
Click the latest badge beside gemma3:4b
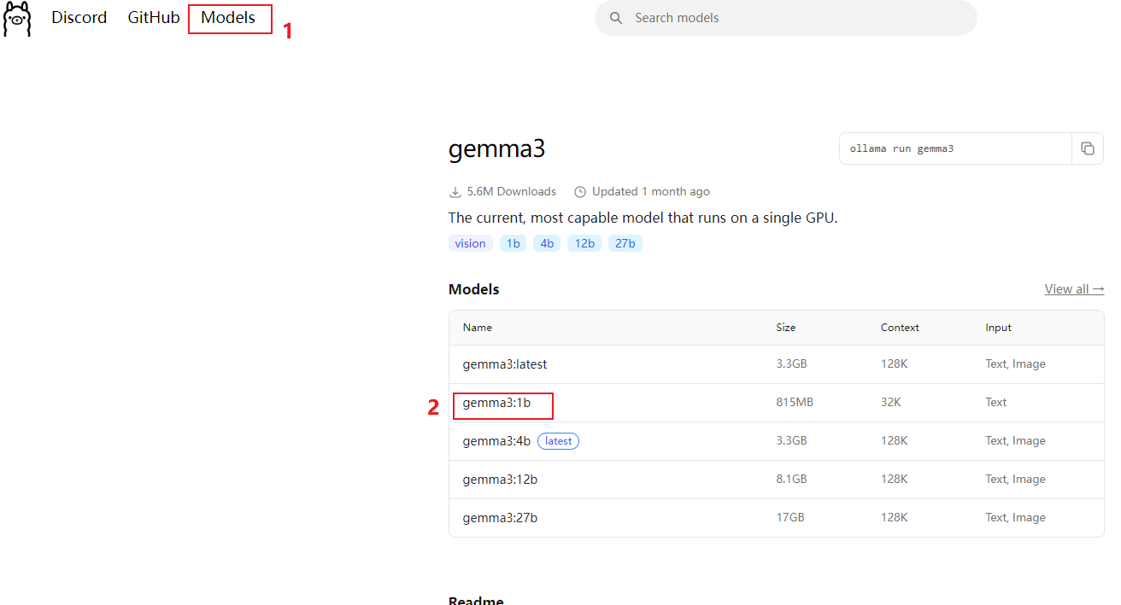(558, 441)
